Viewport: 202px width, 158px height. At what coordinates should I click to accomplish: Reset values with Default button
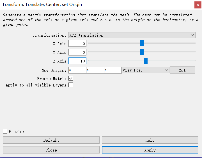(x=51, y=140)
